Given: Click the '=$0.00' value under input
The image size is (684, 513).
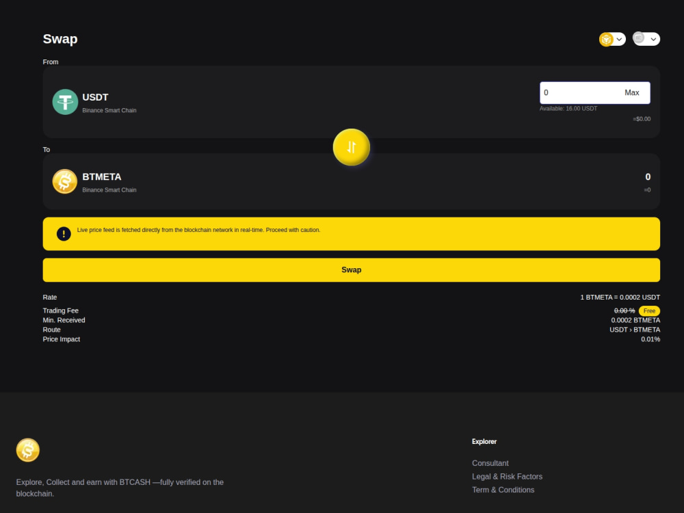Looking at the screenshot, I should coord(642,119).
